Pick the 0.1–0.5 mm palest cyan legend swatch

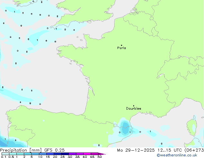(5, 154)
